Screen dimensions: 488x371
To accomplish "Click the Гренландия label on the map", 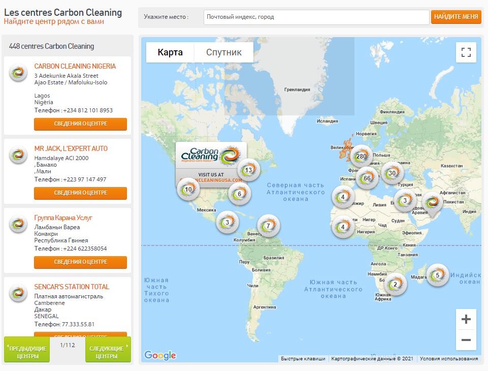I will click(297, 89).
